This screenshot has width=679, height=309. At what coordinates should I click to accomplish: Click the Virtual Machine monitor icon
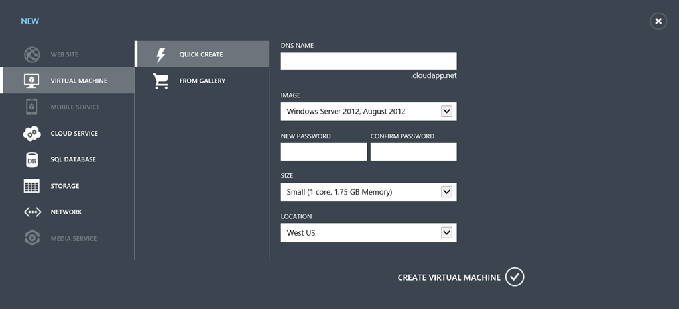pyautogui.click(x=32, y=81)
